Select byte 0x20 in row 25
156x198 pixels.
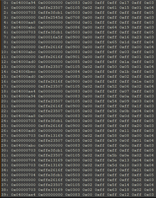(x=137, y=126)
